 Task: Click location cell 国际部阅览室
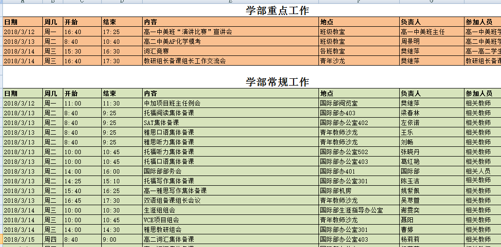tap(359, 103)
